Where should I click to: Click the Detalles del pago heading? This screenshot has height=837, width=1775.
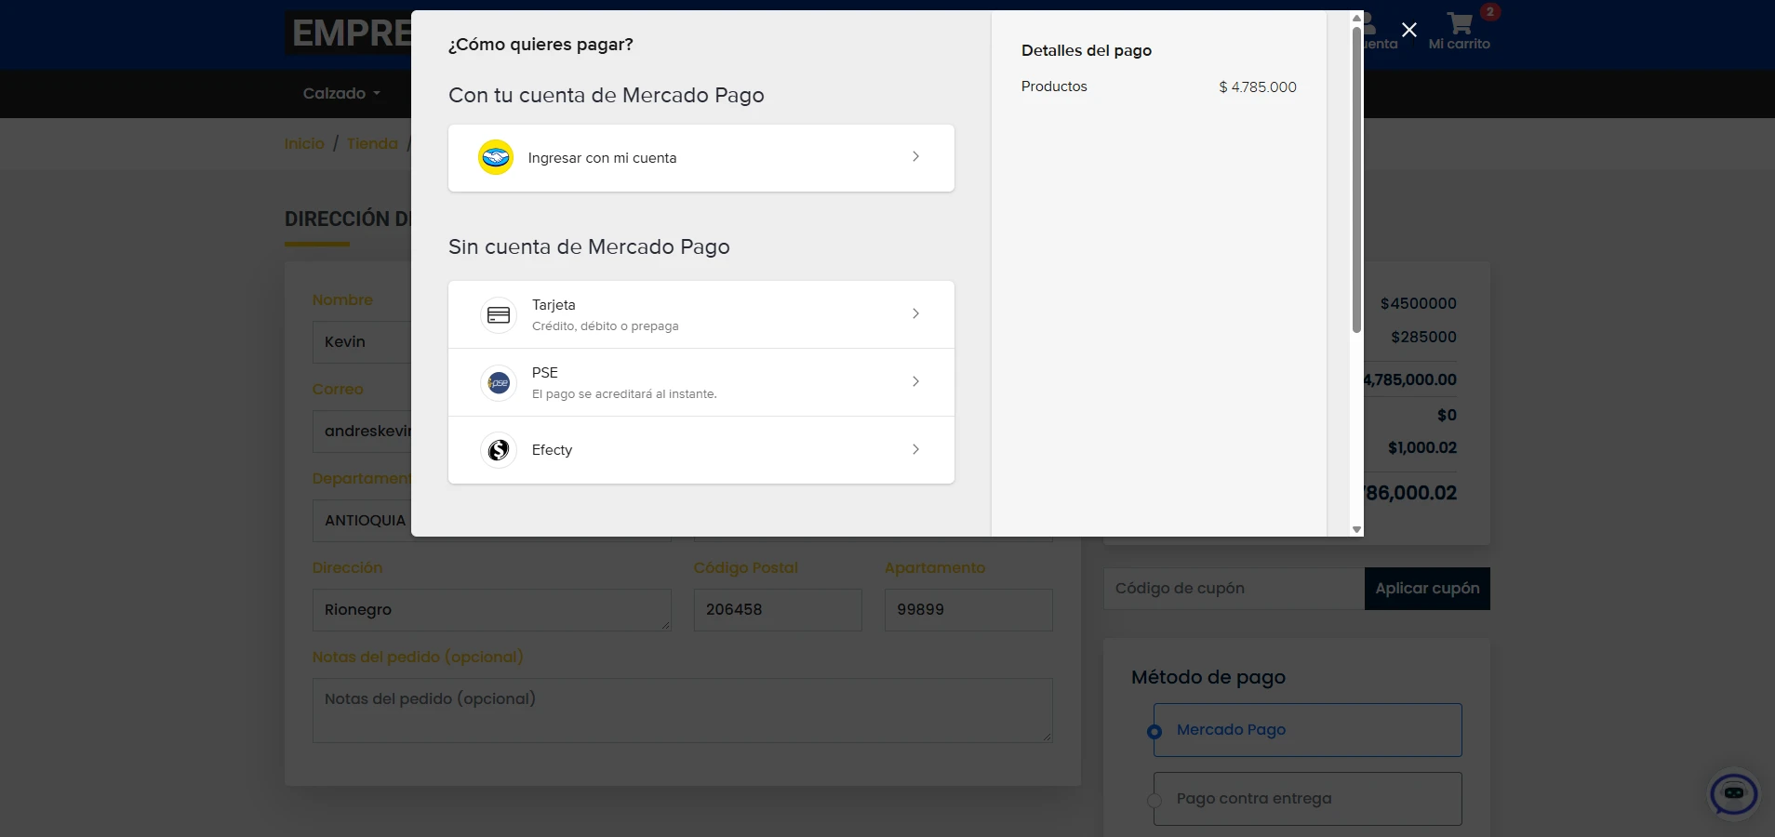1087,50
